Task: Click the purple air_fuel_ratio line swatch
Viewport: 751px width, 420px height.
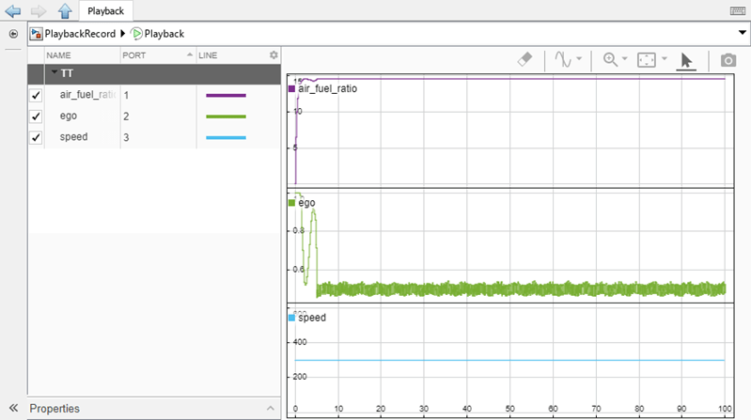Action: click(226, 96)
